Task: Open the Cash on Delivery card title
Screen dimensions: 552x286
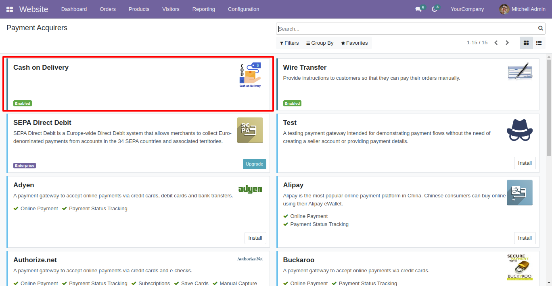Action: [41, 67]
